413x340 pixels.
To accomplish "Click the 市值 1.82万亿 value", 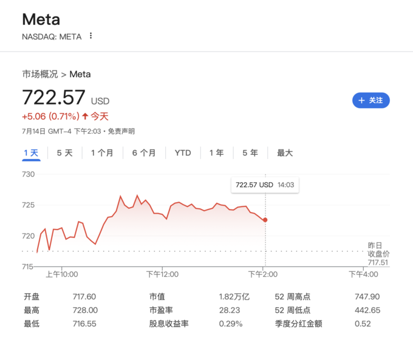I will (x=234, y=297).
